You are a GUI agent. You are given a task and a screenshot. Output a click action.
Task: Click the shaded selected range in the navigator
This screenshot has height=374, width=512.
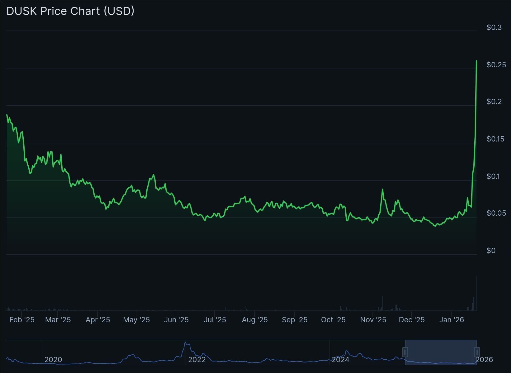point(441,352)
